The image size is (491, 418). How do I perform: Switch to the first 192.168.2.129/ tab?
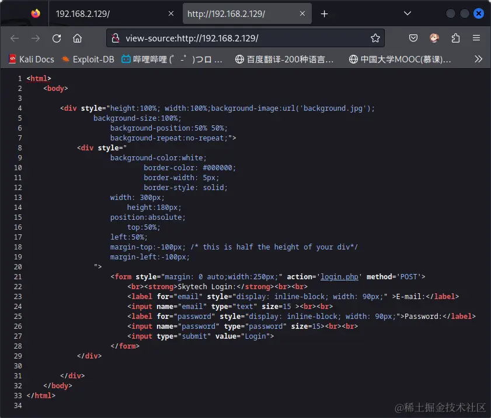(113, 14)
